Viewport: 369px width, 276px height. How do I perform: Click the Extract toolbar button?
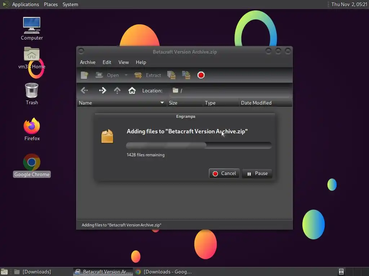pyautogui.click(x=147, y=75)
